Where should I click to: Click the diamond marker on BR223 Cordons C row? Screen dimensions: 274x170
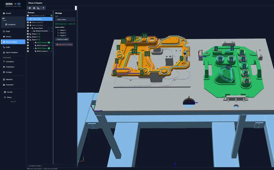[52, 45]
